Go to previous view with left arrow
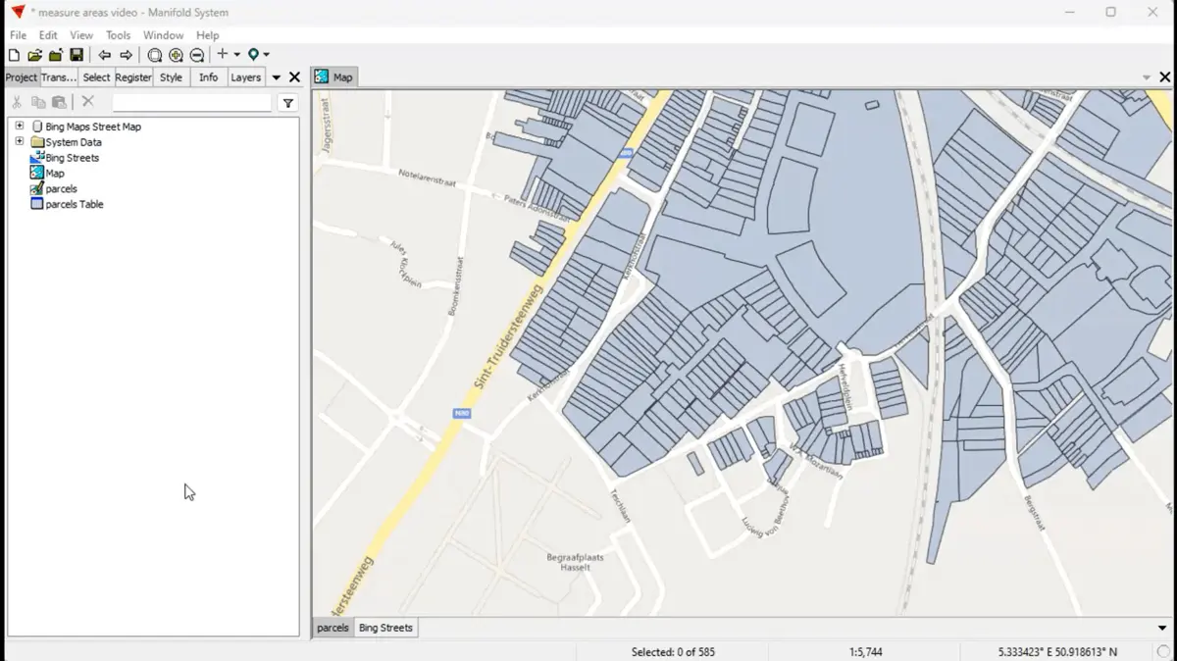1177x661 pixels. click(105, 55)
